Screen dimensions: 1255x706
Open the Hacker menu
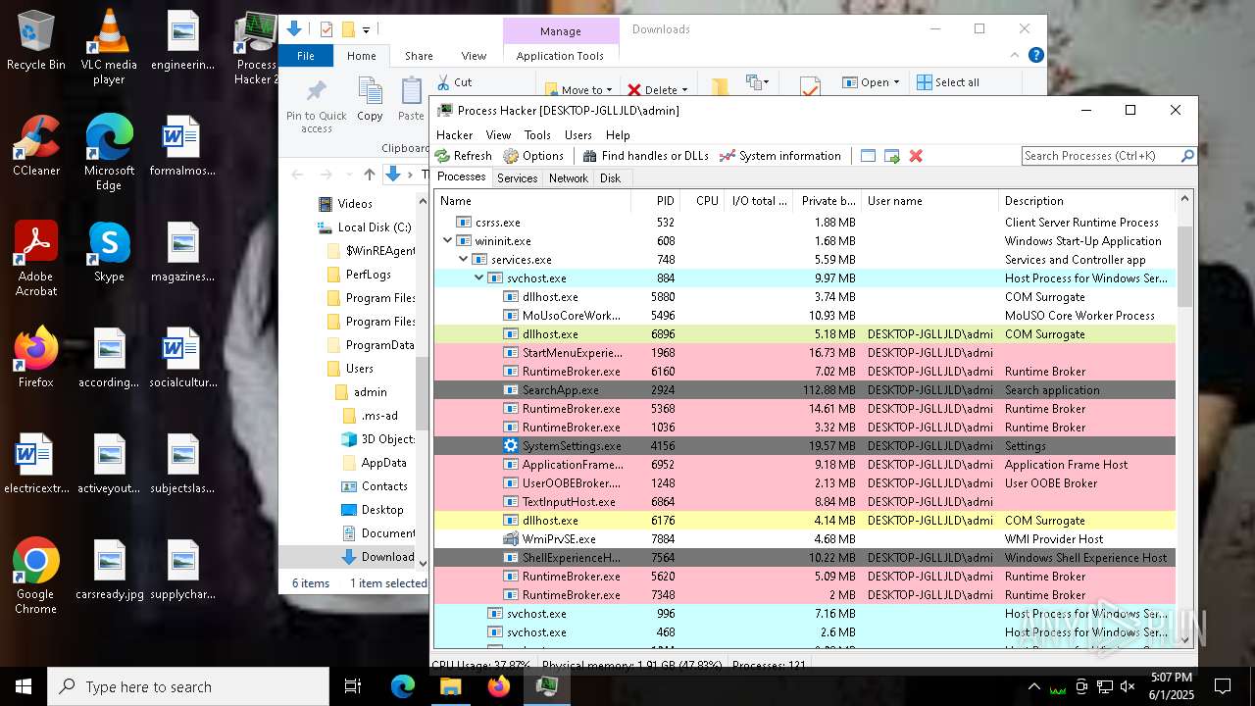coord(454,135)
